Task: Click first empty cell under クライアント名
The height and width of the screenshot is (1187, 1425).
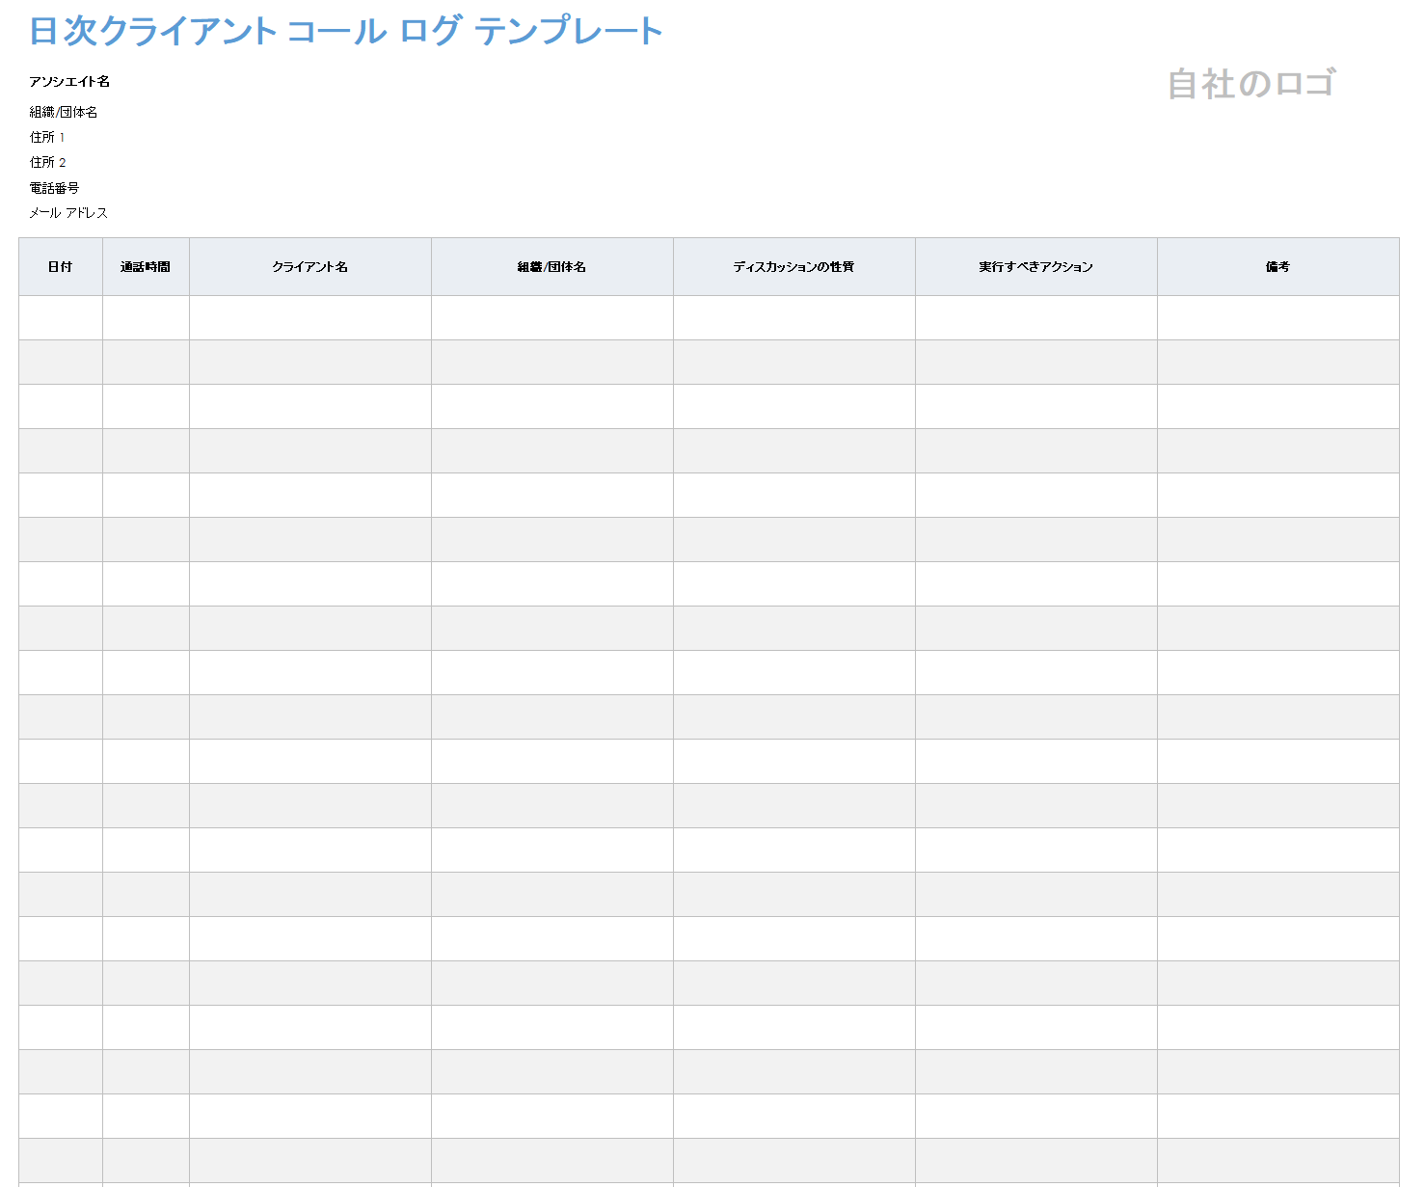Action: tap(310, 318)
